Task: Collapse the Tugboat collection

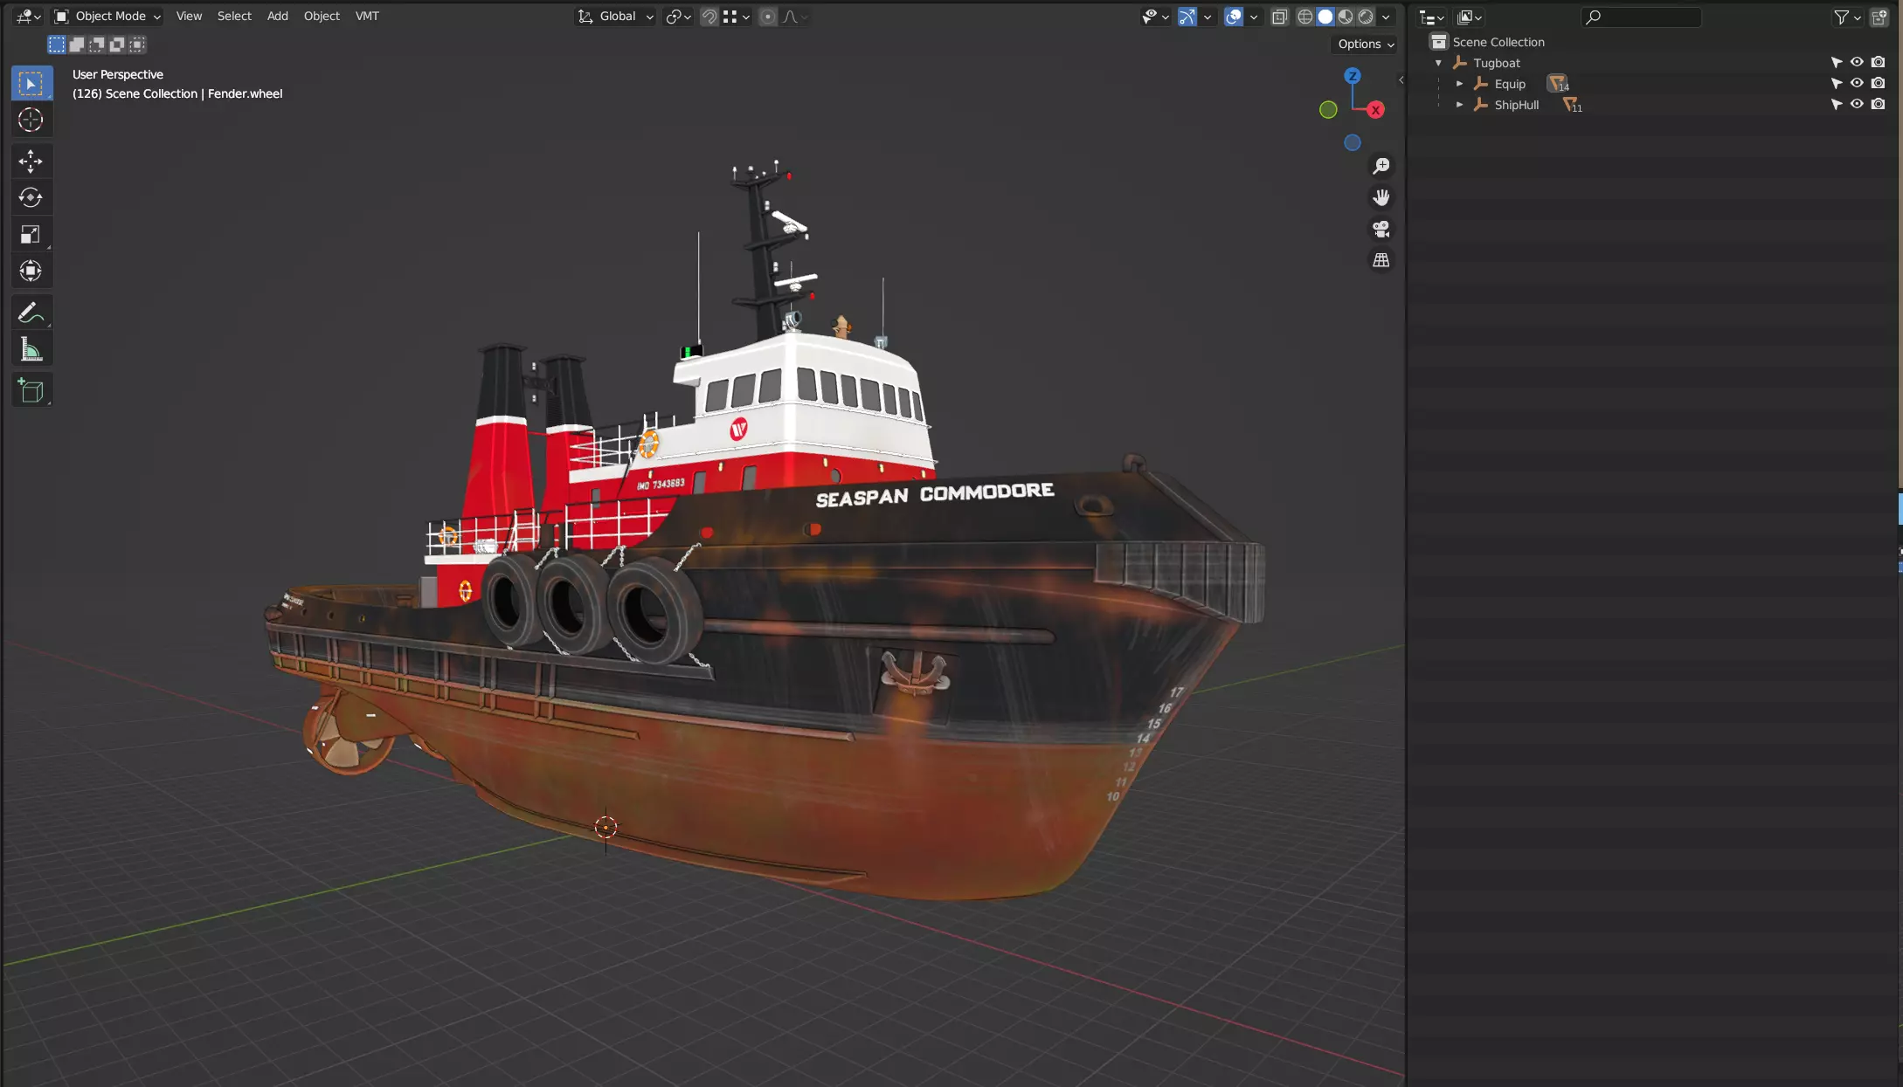Action: click(1438, 63)
